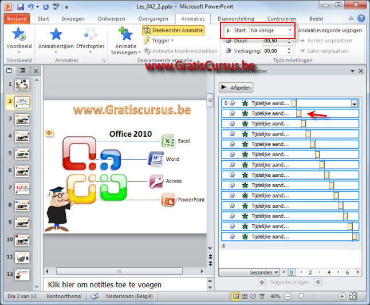
Task: Open the Invoegen ribbon tab
Action: pyautogui.click(x=73, y=19)
